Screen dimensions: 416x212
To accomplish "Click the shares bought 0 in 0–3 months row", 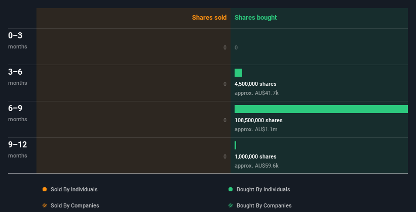I will click(x=236, y=47).
